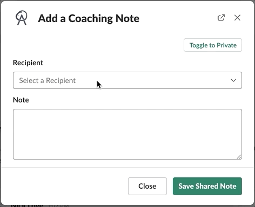
Task: Click the Nick Love name behind the modal
Action: point(27,205)
